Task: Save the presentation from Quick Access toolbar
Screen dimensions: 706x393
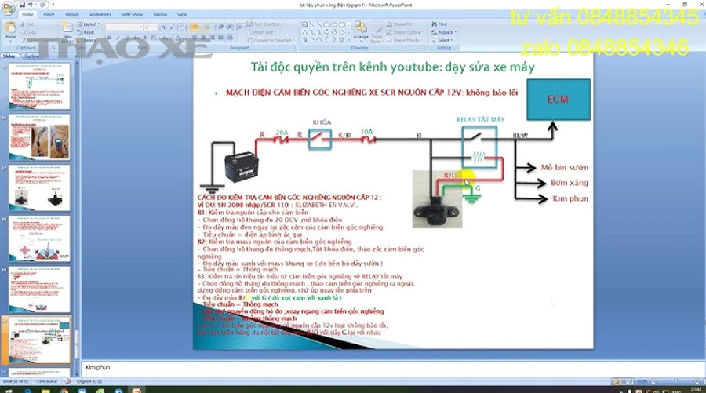Action: tap(23, 5)
